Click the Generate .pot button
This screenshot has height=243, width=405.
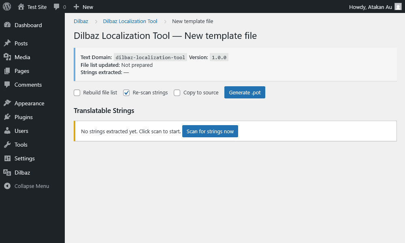245,92
